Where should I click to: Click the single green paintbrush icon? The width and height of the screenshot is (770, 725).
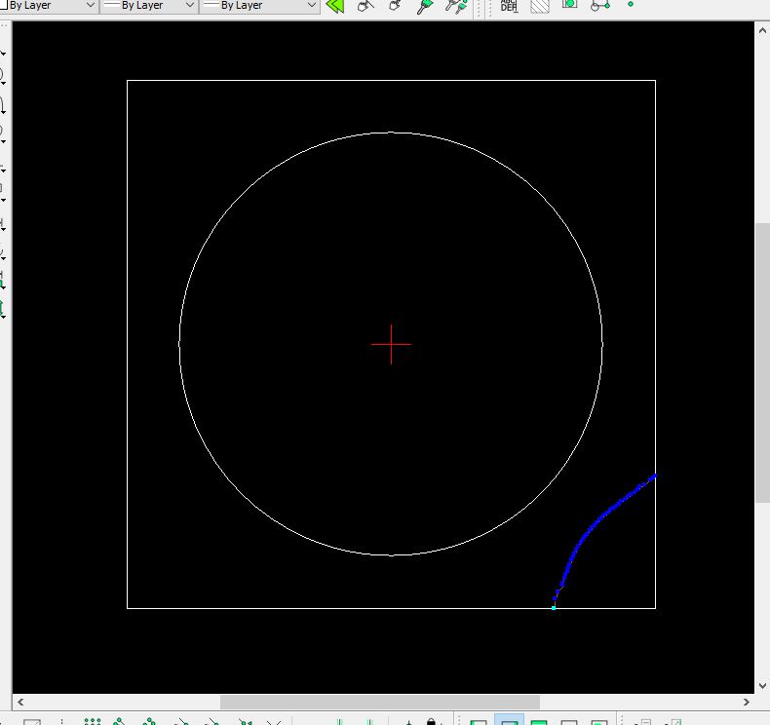tap(424, 6)
